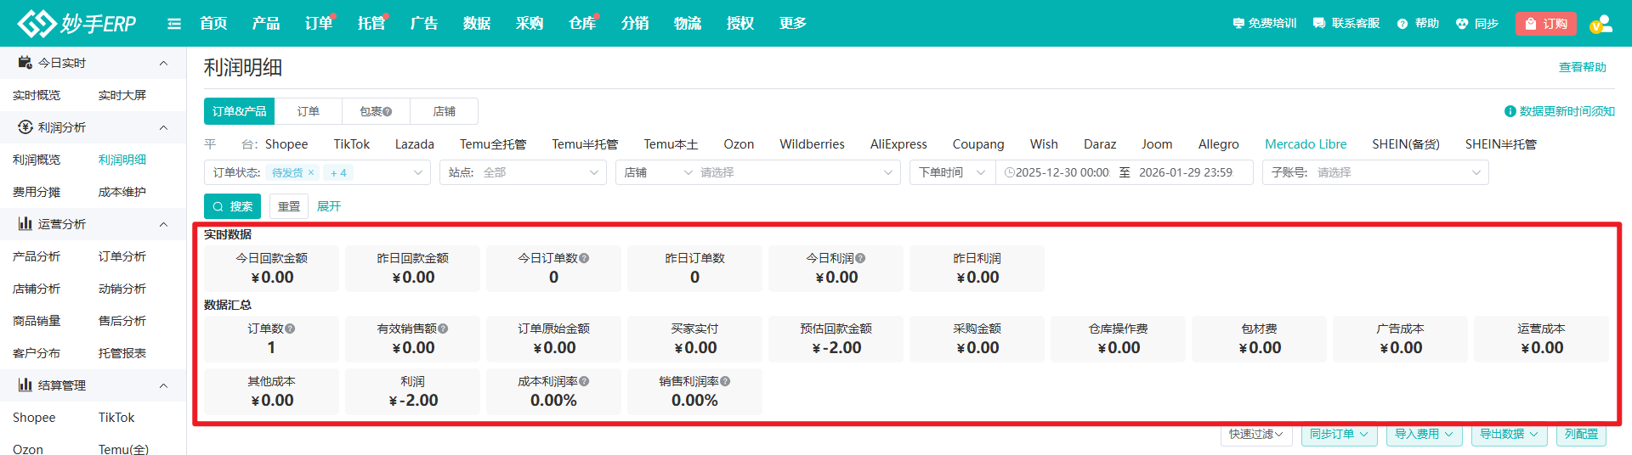Click the 搜索 search button

coord(232,206)
